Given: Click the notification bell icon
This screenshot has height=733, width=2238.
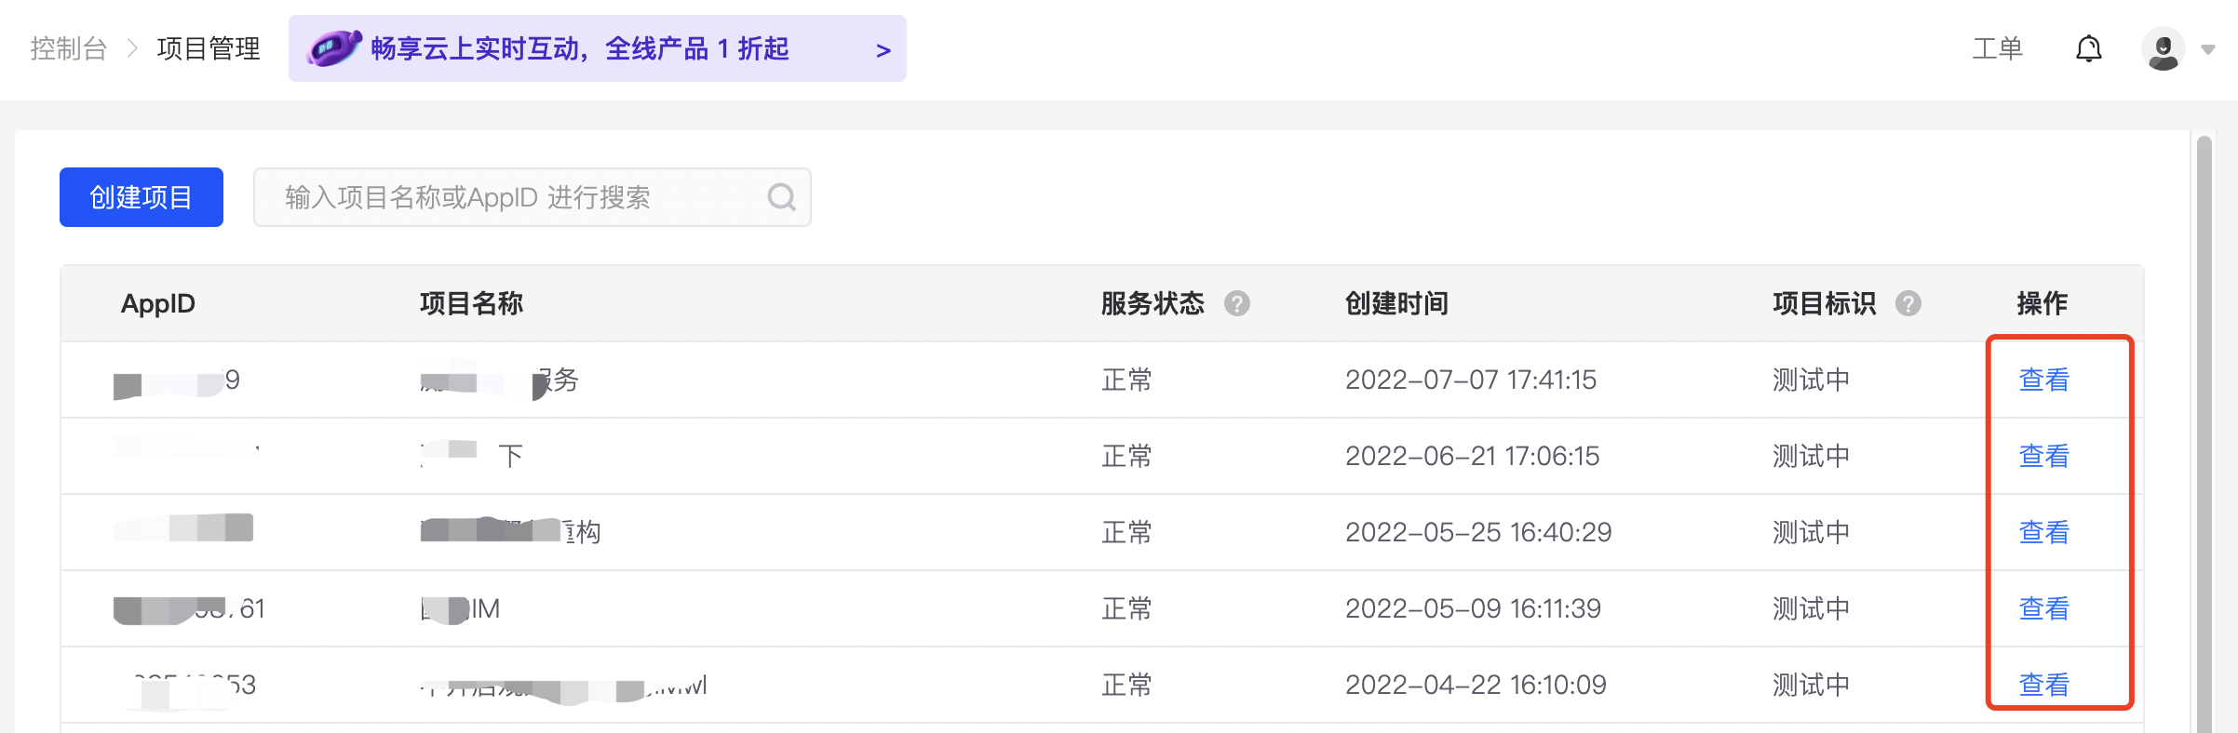Looking at the screenshot, I should 2088,48.
